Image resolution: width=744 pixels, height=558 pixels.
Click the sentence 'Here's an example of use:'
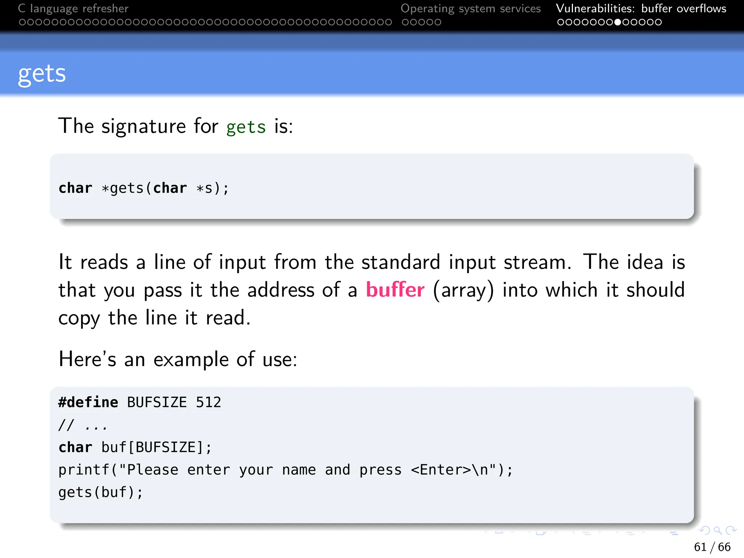[x=178, y=359]
